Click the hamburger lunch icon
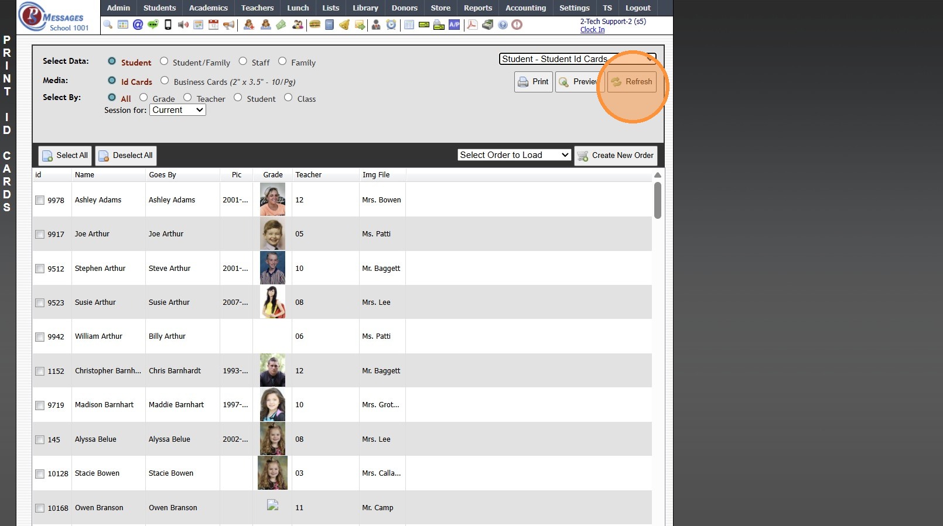 [315, 25]
